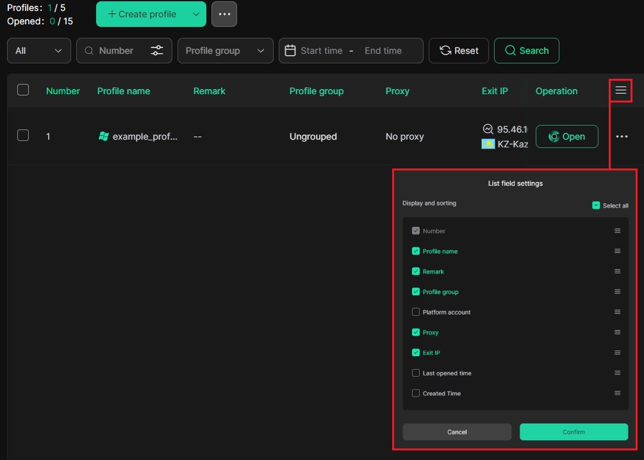Image resolution: width=644 pixels, height=460 pixels.
Task: Click drag handle for Number field
Action: pyautogui.click(x=617, y=231)
